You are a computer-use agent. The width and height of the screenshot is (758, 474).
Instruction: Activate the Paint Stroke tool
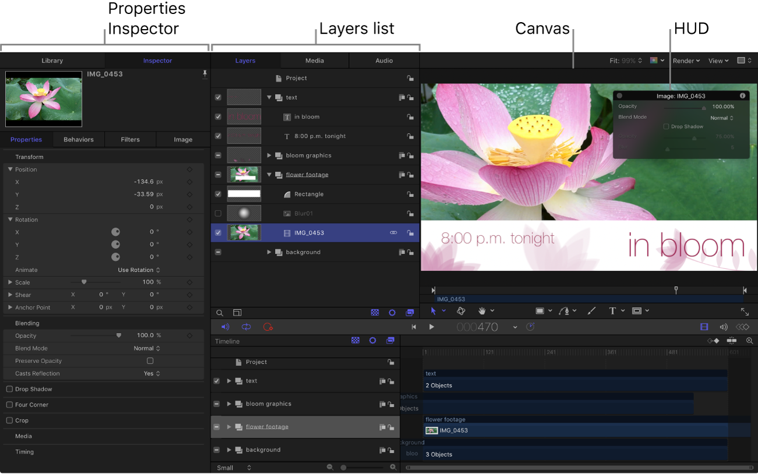[591, 310]
